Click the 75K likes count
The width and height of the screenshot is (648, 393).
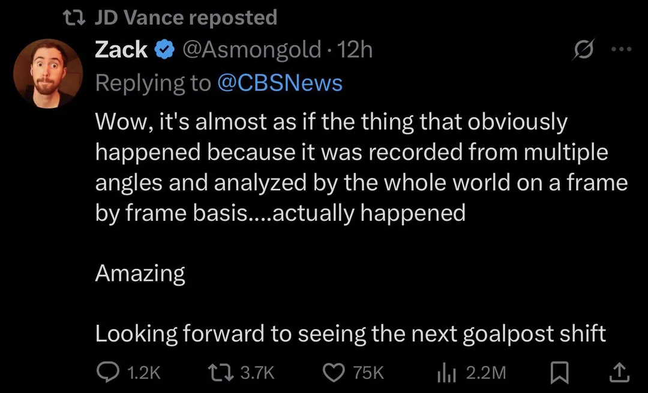(x=368, y=373)
